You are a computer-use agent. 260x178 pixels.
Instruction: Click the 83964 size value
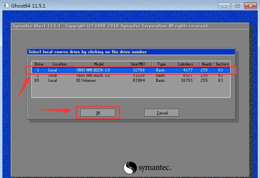pyautogui.click(x=139, y=81)
